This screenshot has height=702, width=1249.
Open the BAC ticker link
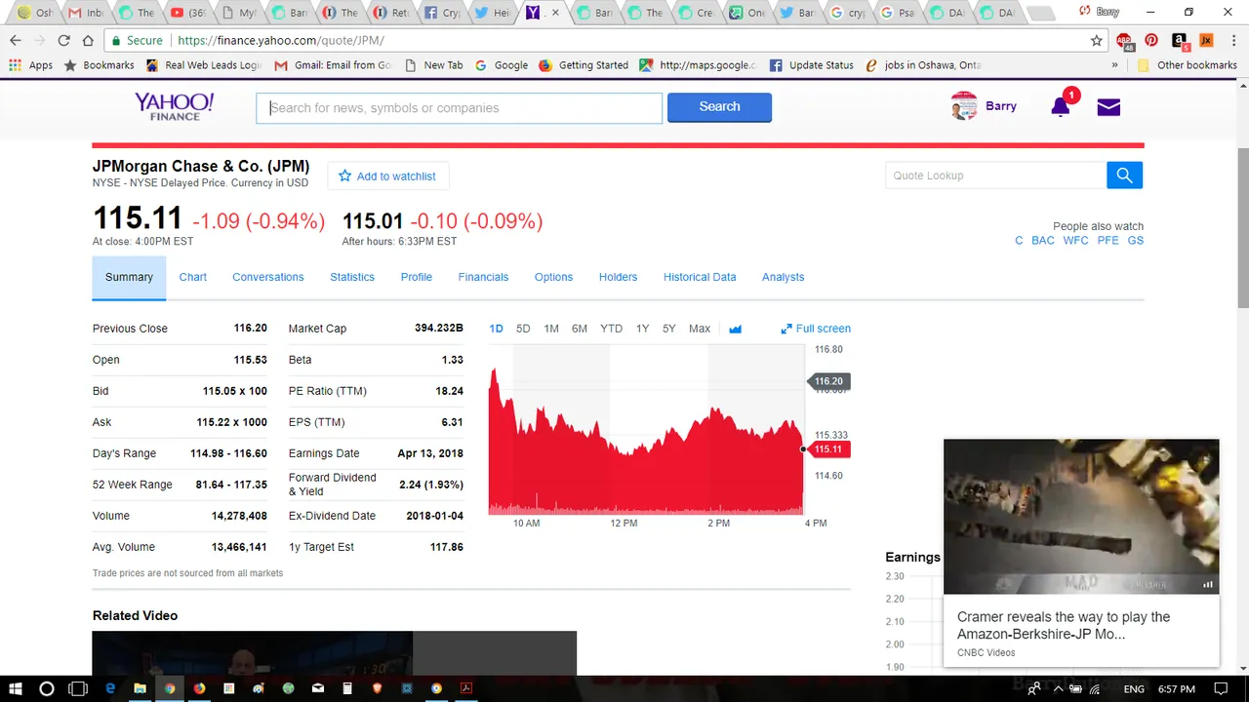pos(1043,241)
